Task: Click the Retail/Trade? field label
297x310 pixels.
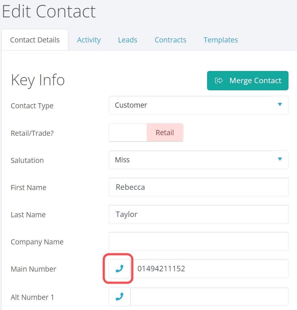Action: point(32,133)
